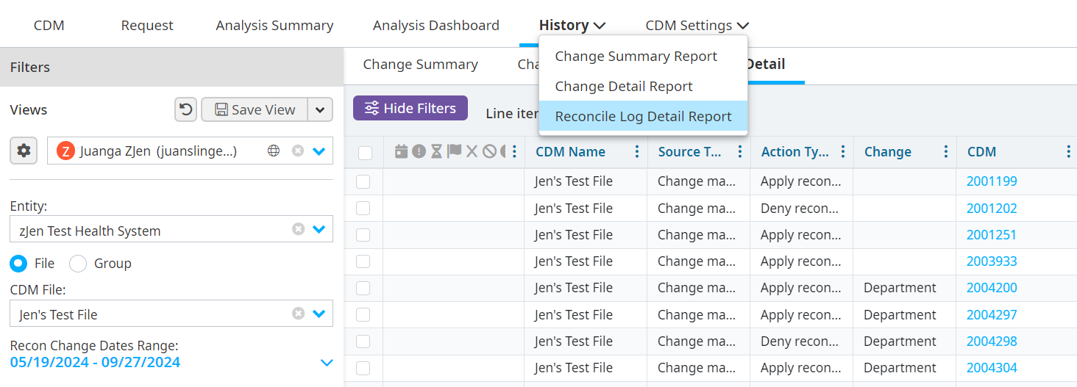
Task: Click the globe icon in Views selector
Action: coord(274,151)
